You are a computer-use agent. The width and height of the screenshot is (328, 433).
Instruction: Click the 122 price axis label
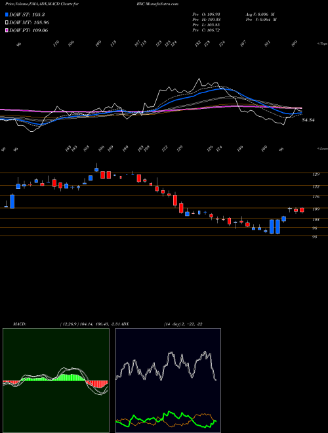coord(316,187)
